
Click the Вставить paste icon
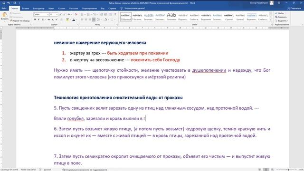coord(5,15)
